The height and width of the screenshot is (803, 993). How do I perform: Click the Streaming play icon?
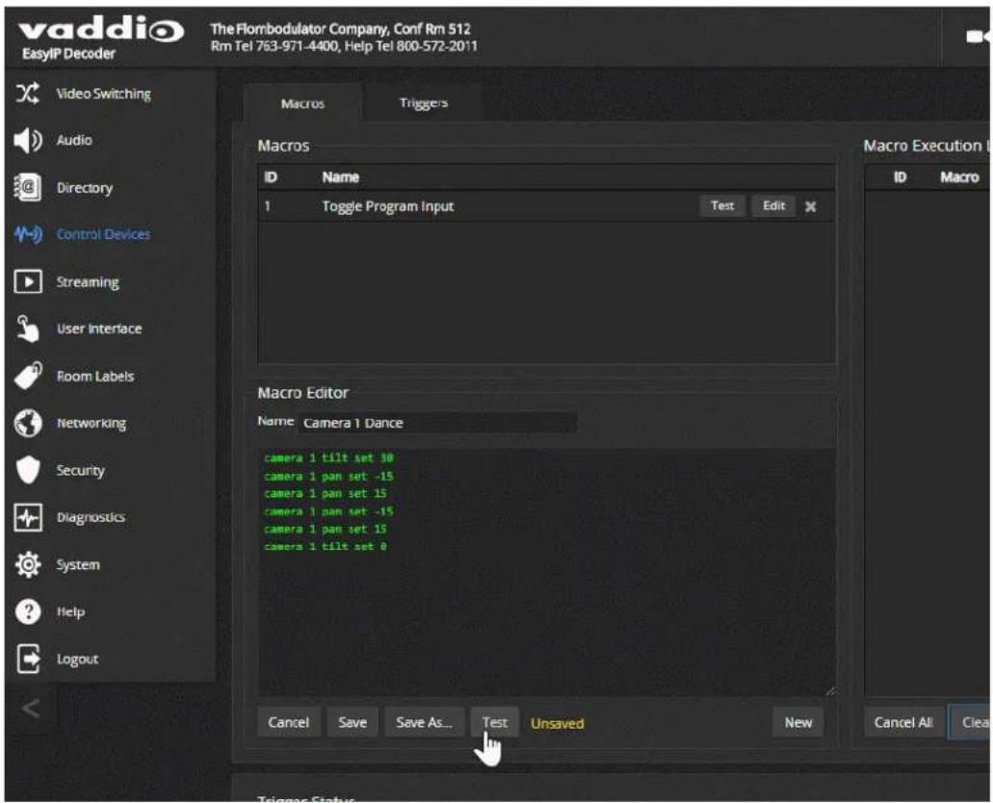pyautogui.click(x=28, y=282)
